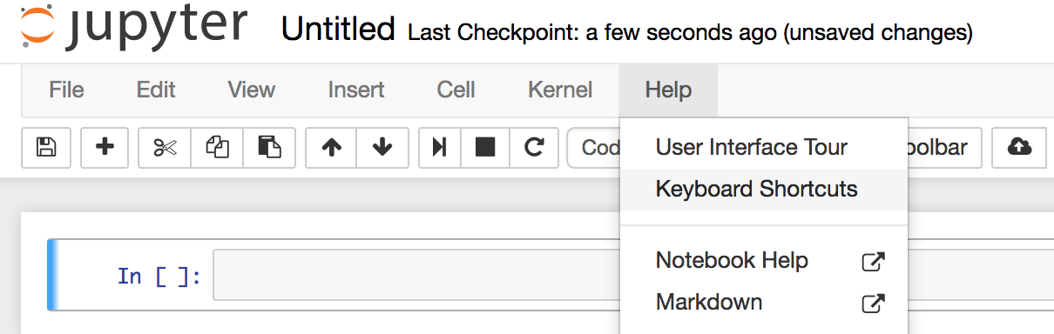Click the Untitled notebook title
Viewport: 1054px width, 334px height.
coord(338,30)
